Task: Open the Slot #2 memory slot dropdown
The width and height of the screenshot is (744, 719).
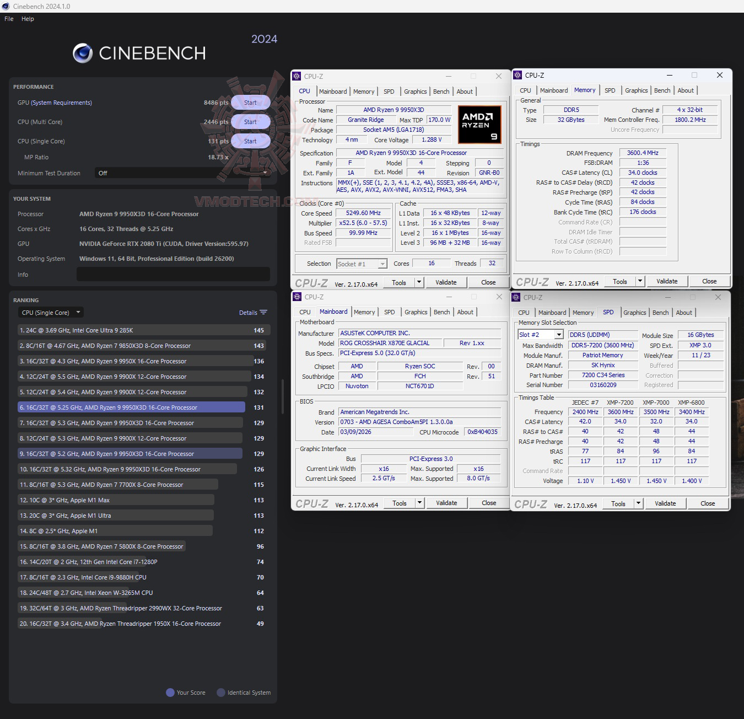Action: [541, 335]
